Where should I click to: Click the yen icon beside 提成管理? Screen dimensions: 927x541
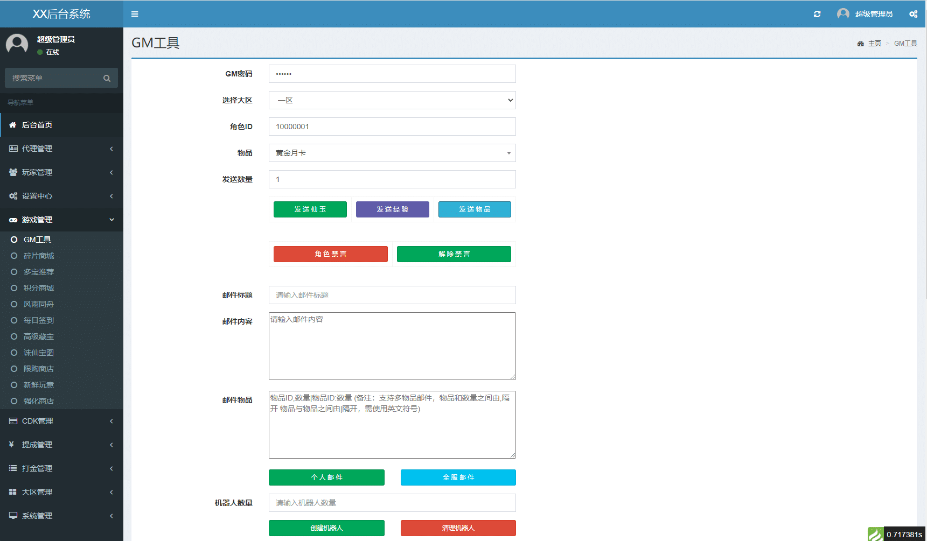[x=13, y=445]
